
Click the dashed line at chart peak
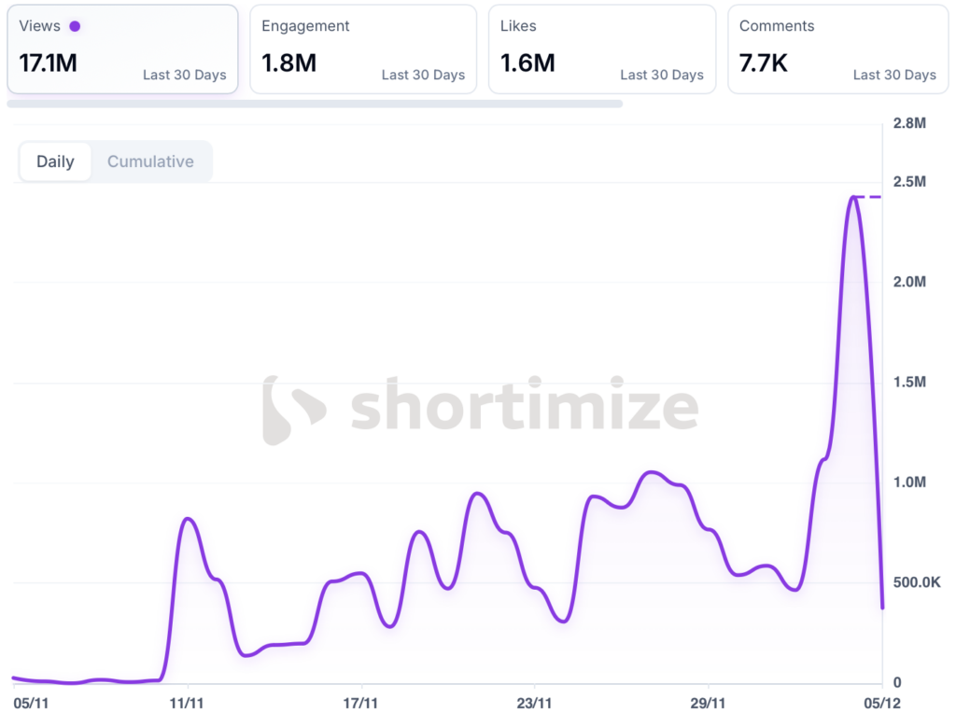869,197
